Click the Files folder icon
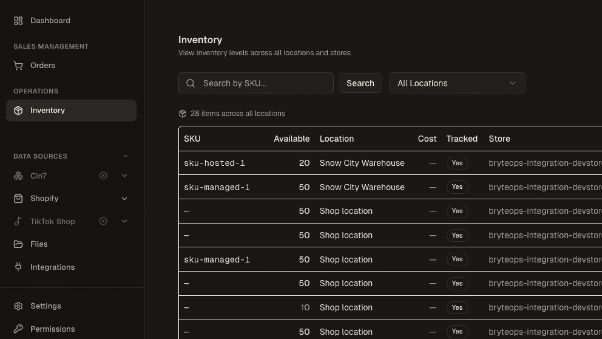602x339 pixels. pyautogui.click(x=18, y=244)
